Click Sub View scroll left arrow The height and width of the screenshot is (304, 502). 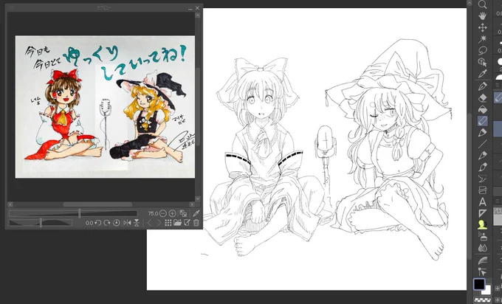point(10,204)
